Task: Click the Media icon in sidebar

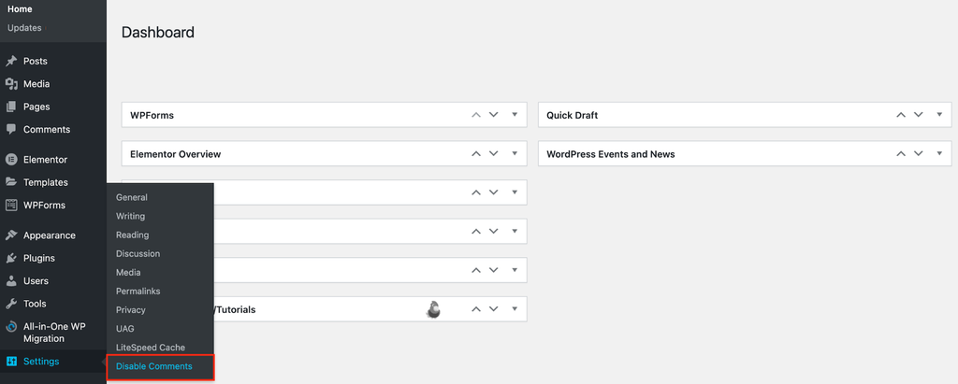Action: pyautogui.click(x=11, y=84)
